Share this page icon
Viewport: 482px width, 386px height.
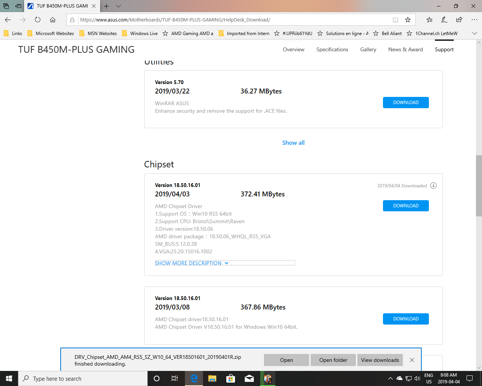click(459, 20)
